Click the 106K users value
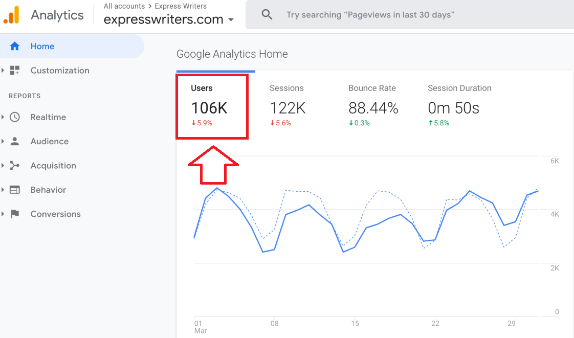The height and width of the screenshot is (338, 574). [x=209, y=108]
